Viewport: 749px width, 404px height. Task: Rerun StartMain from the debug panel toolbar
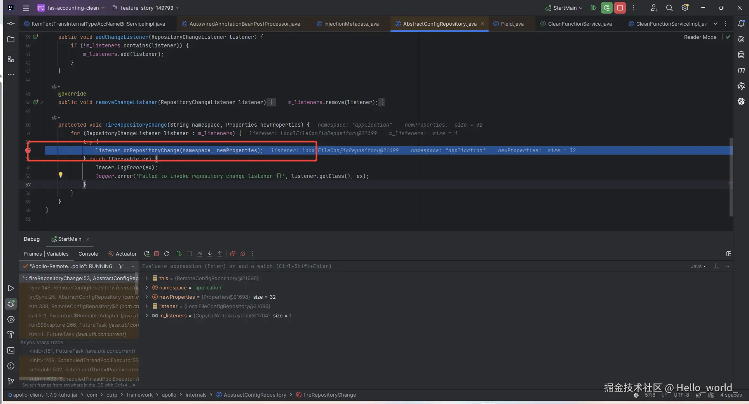pos(146,254)
